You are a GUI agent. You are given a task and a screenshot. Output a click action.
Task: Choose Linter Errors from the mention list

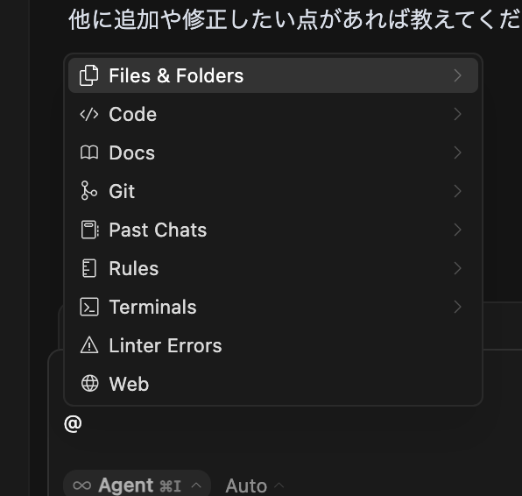pos(273,345)
